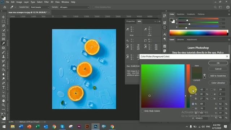231x130 pixels.
Task: Select the Pen tool
Action: pos(3,83)
